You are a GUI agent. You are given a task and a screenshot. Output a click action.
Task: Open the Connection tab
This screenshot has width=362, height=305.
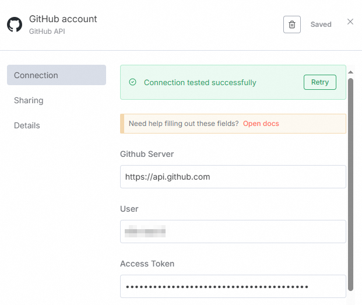[57, 75]
